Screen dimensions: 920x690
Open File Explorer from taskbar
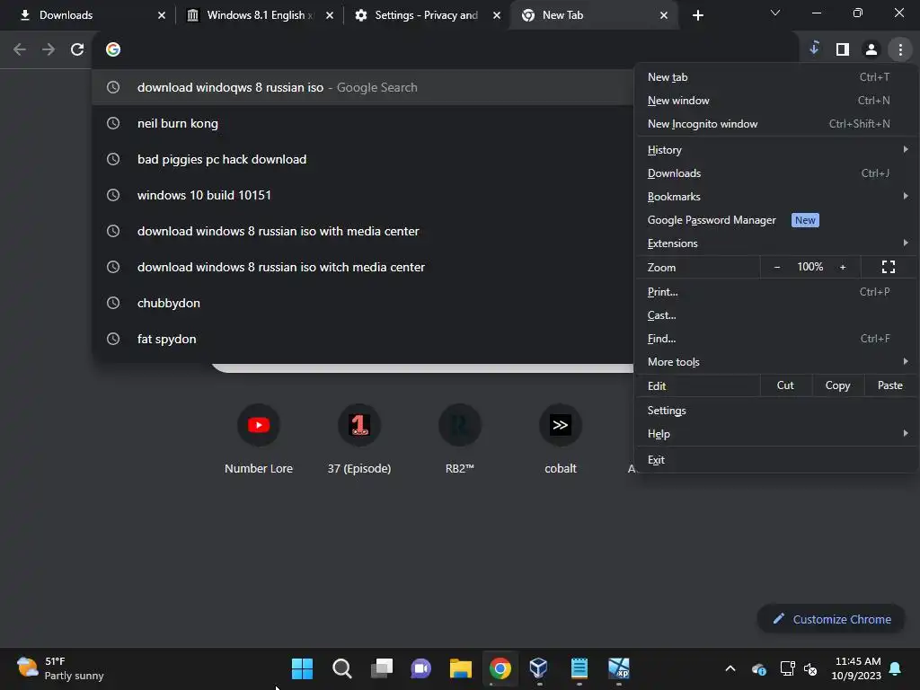pyautogui.click(x=461, y=668)
